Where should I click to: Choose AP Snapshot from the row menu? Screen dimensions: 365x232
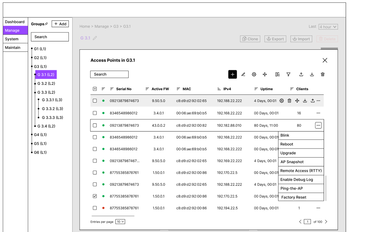coord(301,162)
